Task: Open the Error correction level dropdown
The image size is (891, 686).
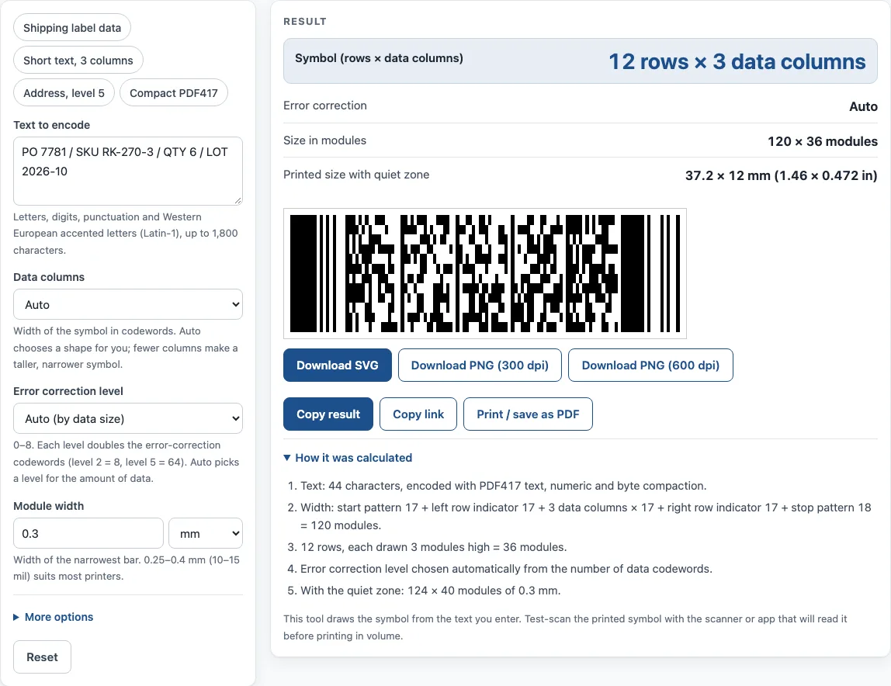Action: (x=128, y=419)
